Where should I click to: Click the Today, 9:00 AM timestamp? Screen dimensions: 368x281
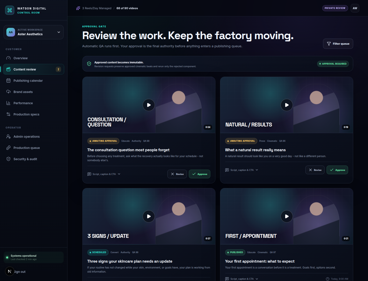pos(337,279)
